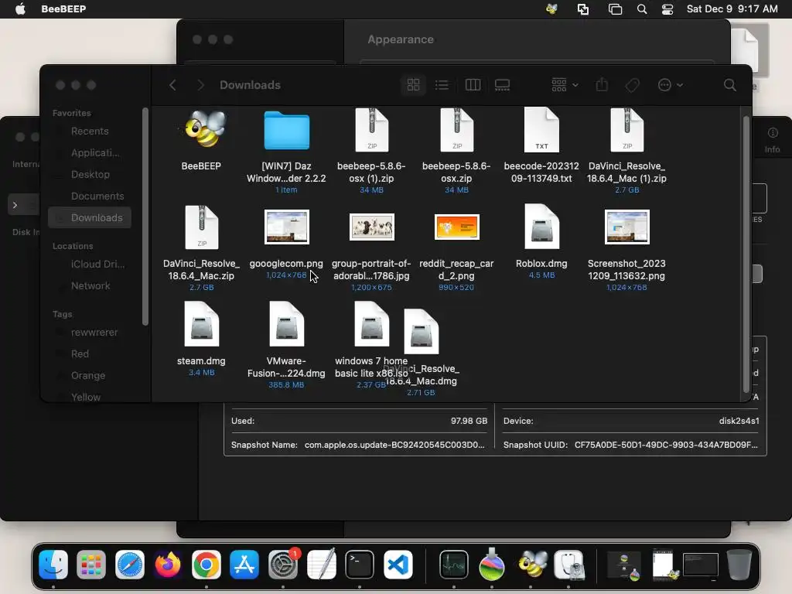
Task: Open Finder from the Dock
Action: tap(53, 565)
